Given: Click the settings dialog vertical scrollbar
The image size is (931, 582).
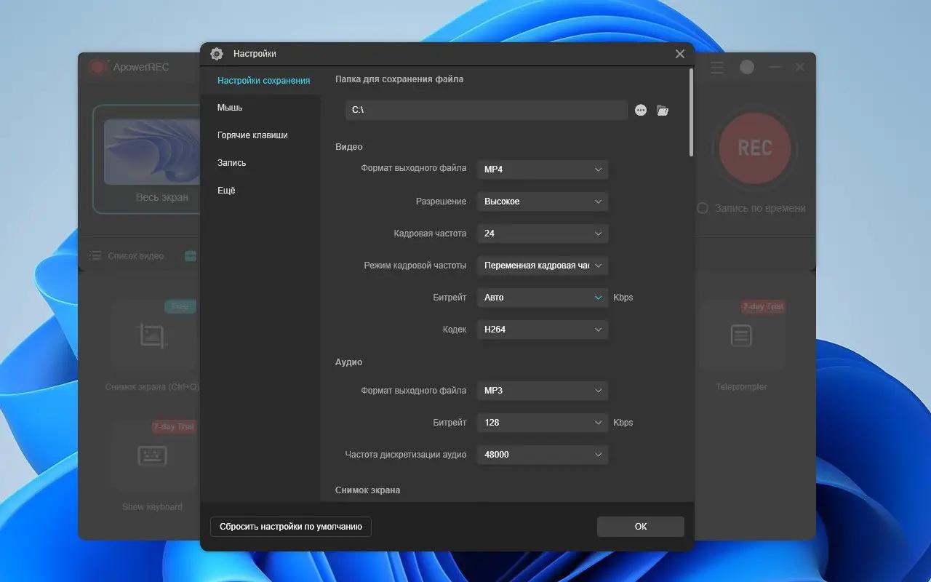Looking at the screenshot, I should click(x=691, y=112).
